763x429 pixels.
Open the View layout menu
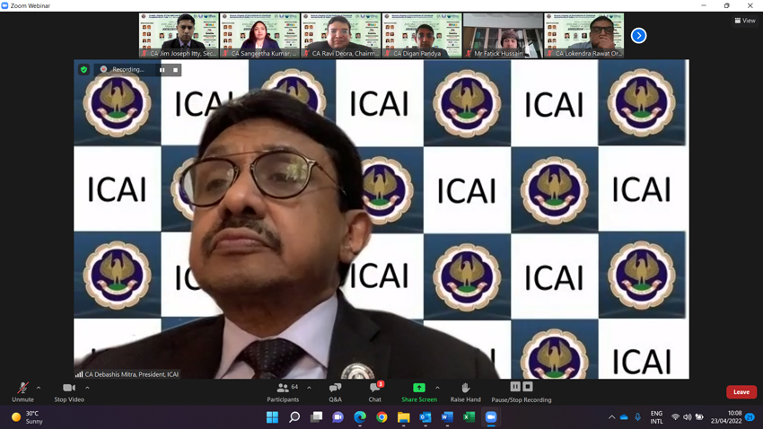click(745, 21)
